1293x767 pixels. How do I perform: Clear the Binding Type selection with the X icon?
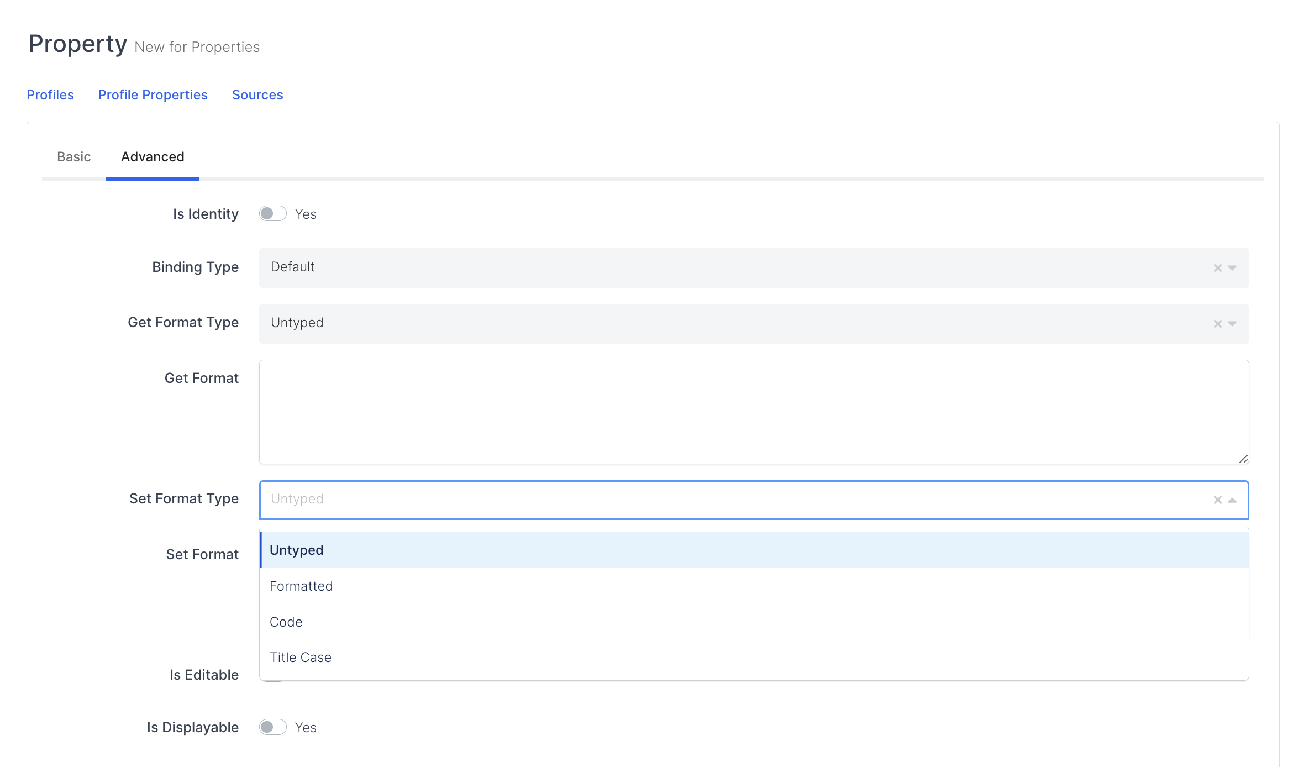point(1217,268)
